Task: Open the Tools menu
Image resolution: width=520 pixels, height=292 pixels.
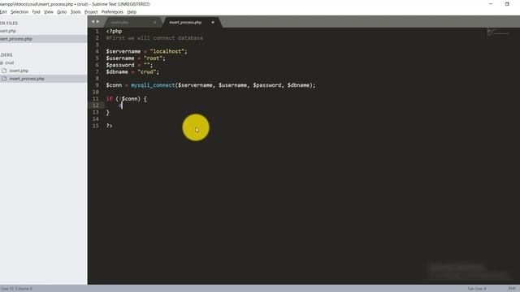Action: click(x=76, y=12)
